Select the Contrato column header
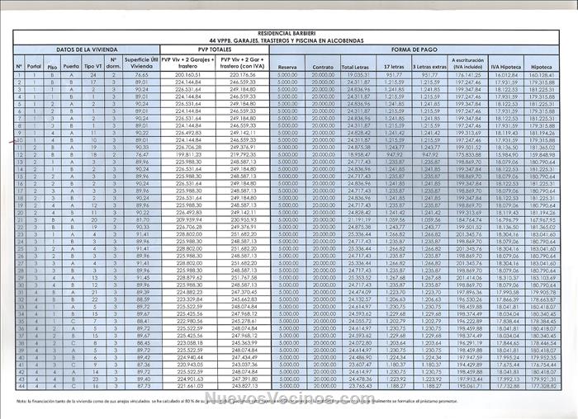578x419 pixels. point(323,67)
